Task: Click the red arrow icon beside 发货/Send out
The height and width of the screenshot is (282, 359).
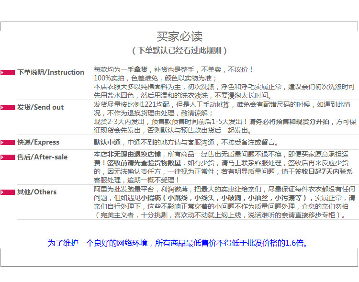Action: [8, 107]
